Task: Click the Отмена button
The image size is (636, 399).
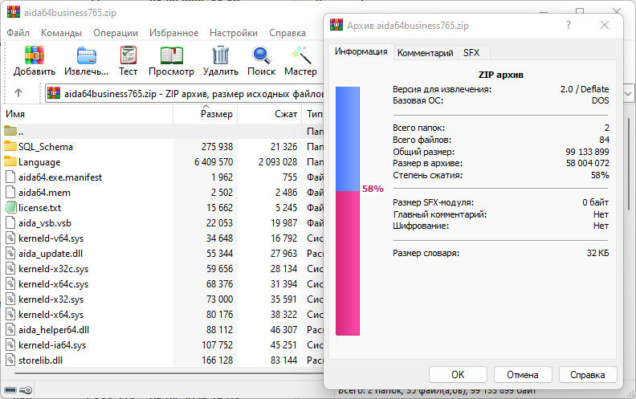Action: pyautogui.click(x=523, y=375)
